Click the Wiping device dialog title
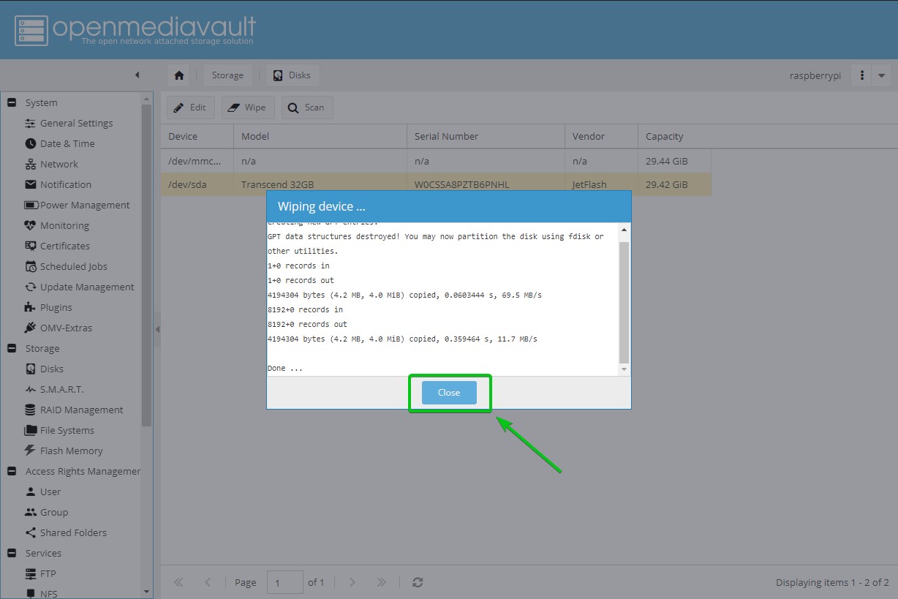Screen dimensions: 898x599 pos(321,206)
